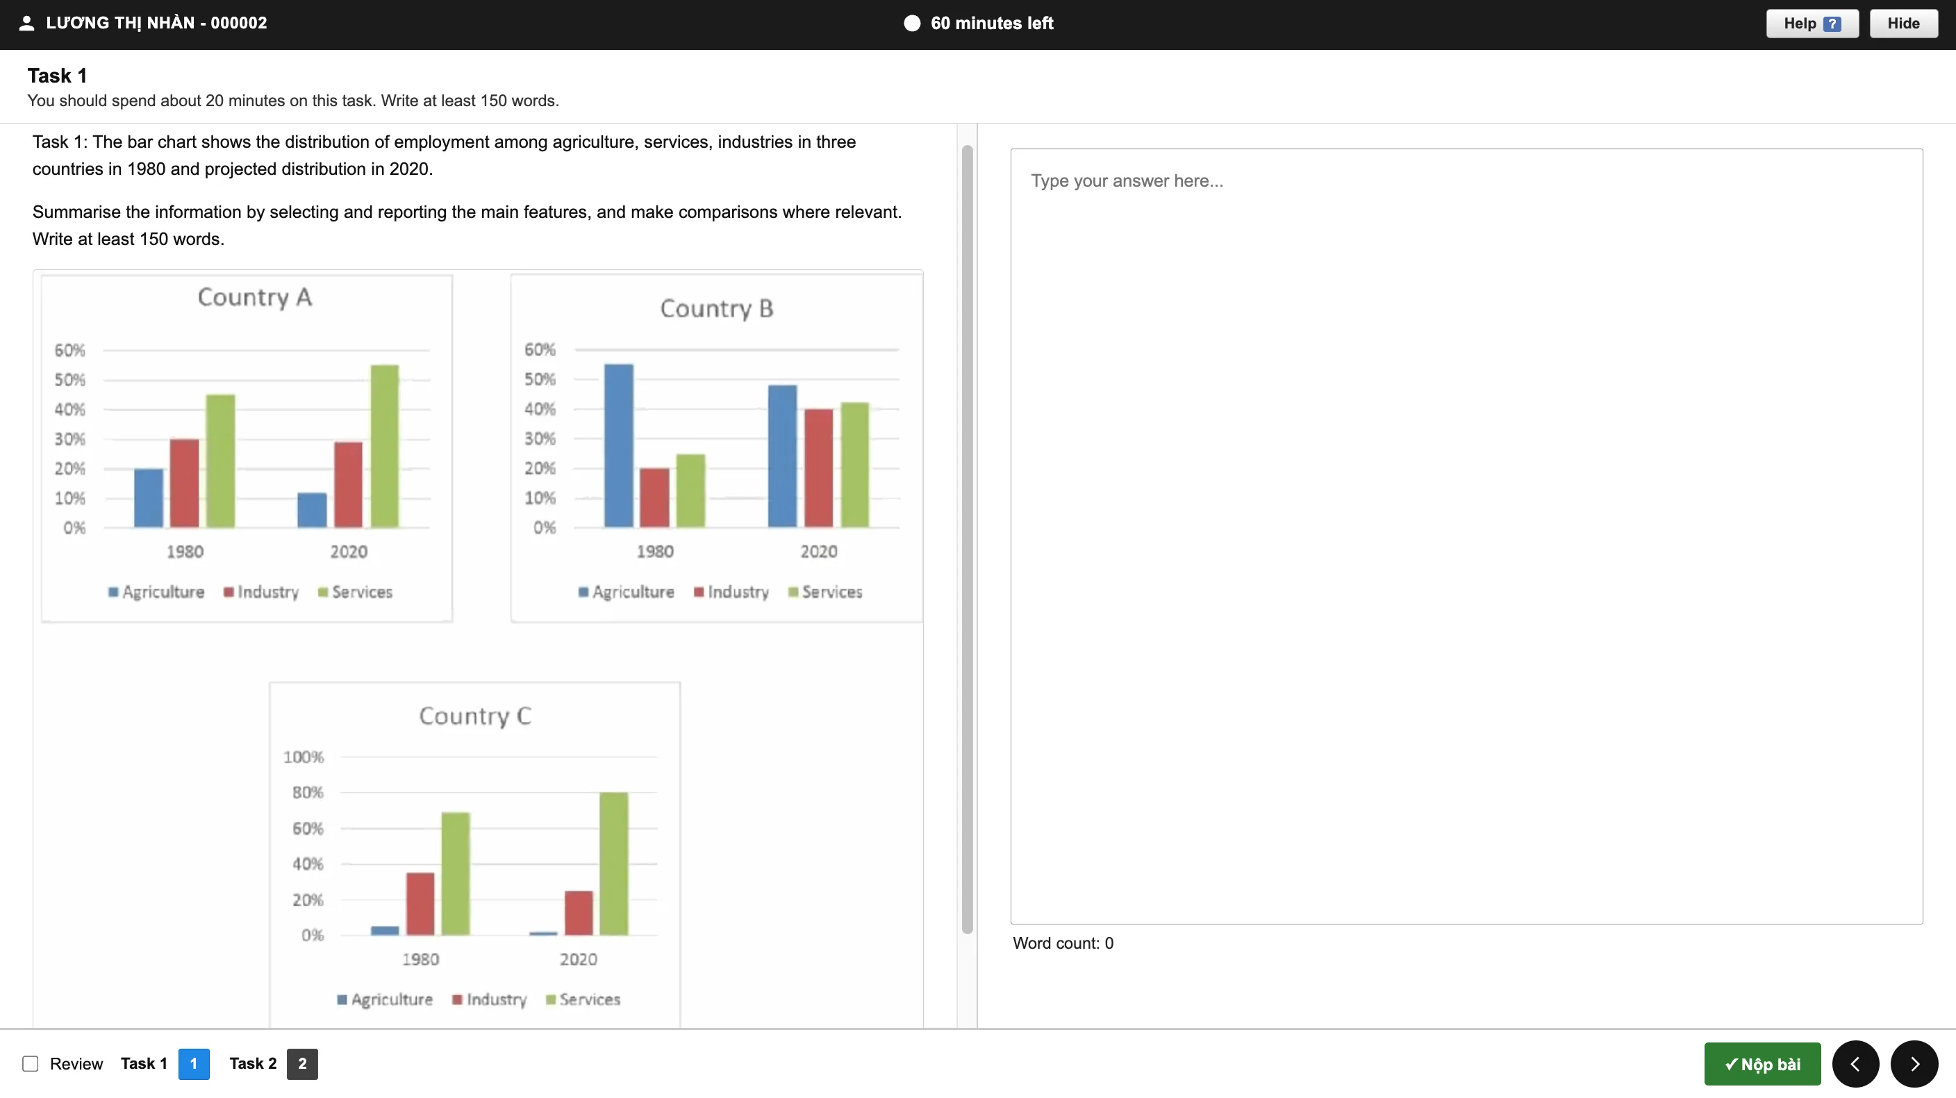Go to previous question arrow
This screenshot has height=1098, width=1956.
point(1855,1064)
